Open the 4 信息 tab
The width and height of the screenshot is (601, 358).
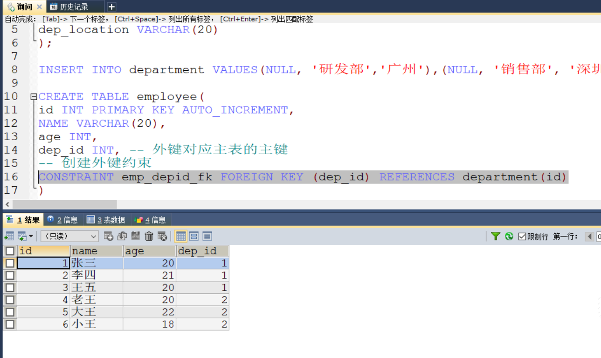[x=150, y=220]
